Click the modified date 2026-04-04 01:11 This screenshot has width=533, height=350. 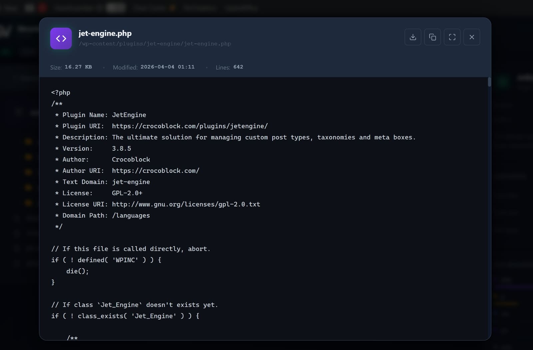[x=168, y=67]
